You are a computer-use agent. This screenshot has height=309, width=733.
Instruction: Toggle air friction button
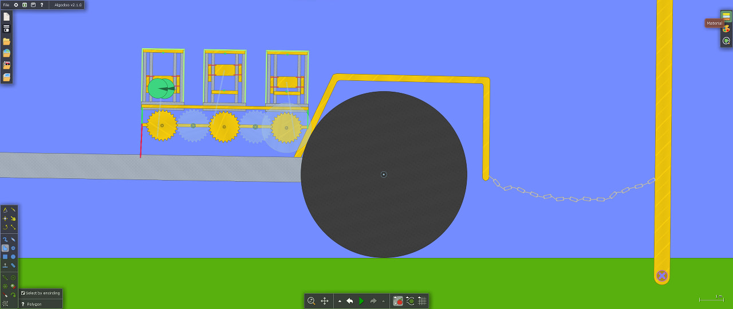click(x=410, y=301)
